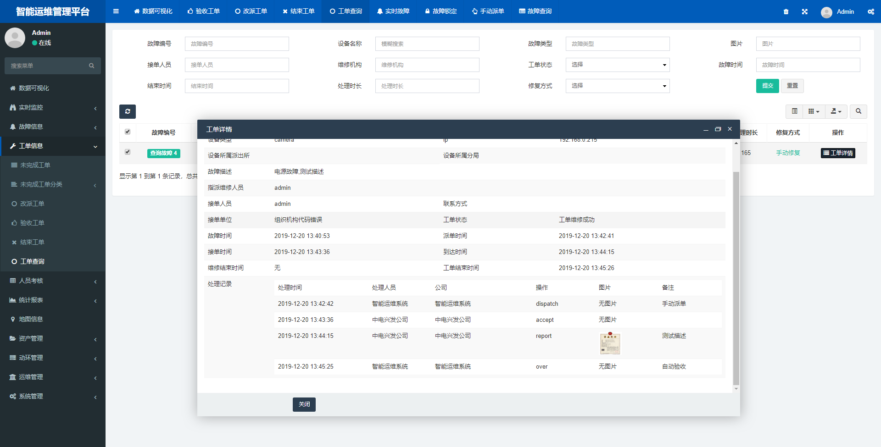Click the hamburger sidebar toggle icon
Viewport: 881px width, 447px height.
[x=116, y=11]
